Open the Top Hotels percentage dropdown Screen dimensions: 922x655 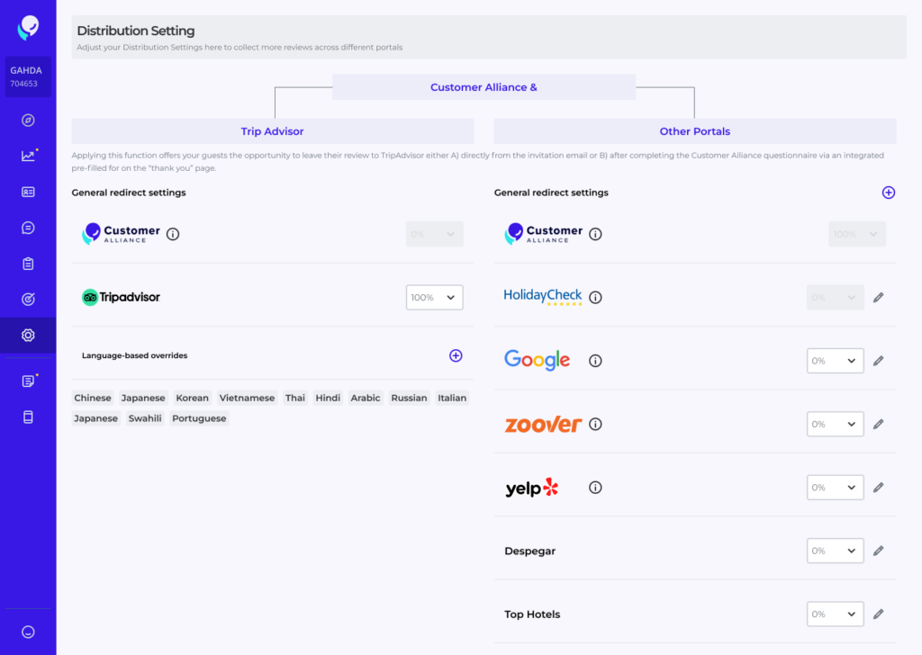coord(835,615)
